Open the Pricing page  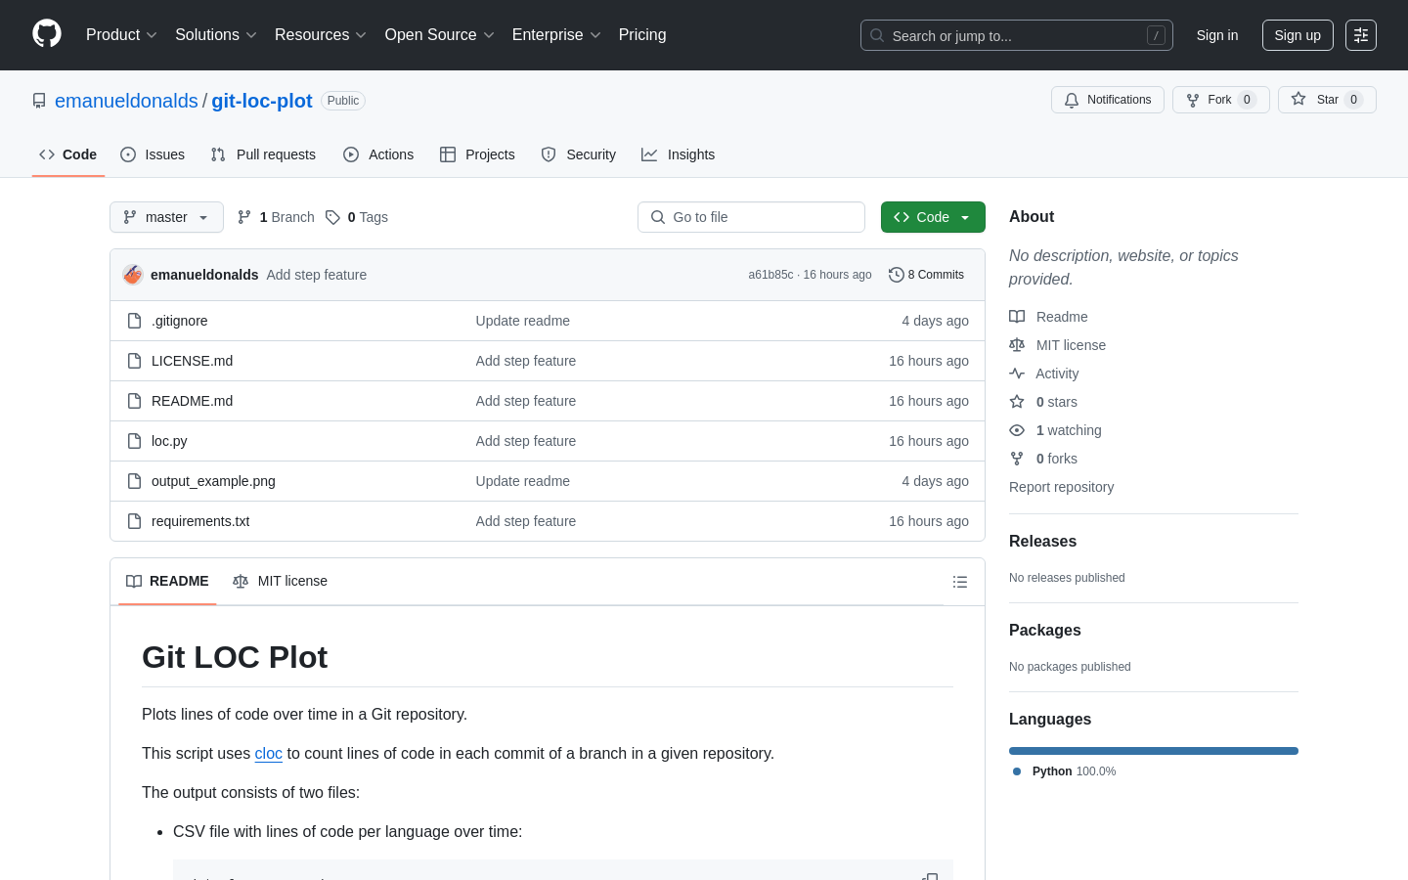click(642, 35)
